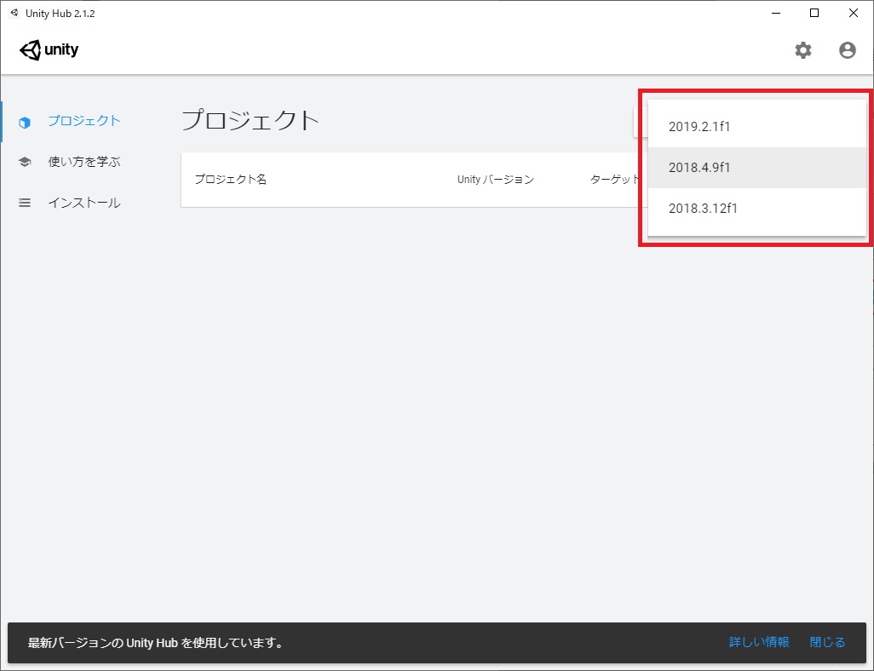The width and height of the screenshot is (874, 671).
Task: Choose version 2018.3.12f1 from dropdown
Action: click(x=757, y=208)
